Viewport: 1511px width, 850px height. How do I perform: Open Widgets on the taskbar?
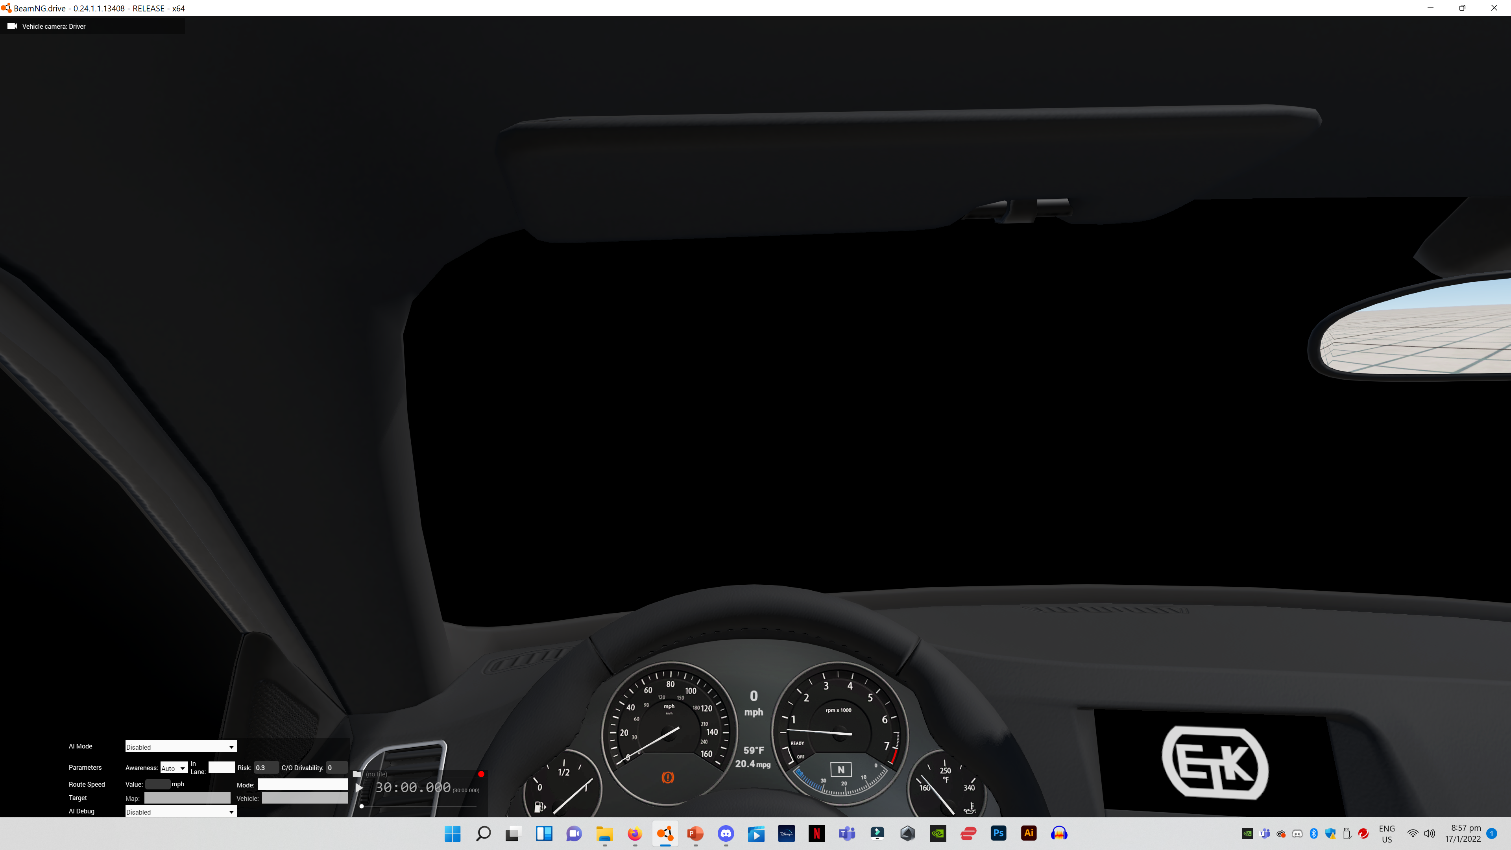[544, 833]
